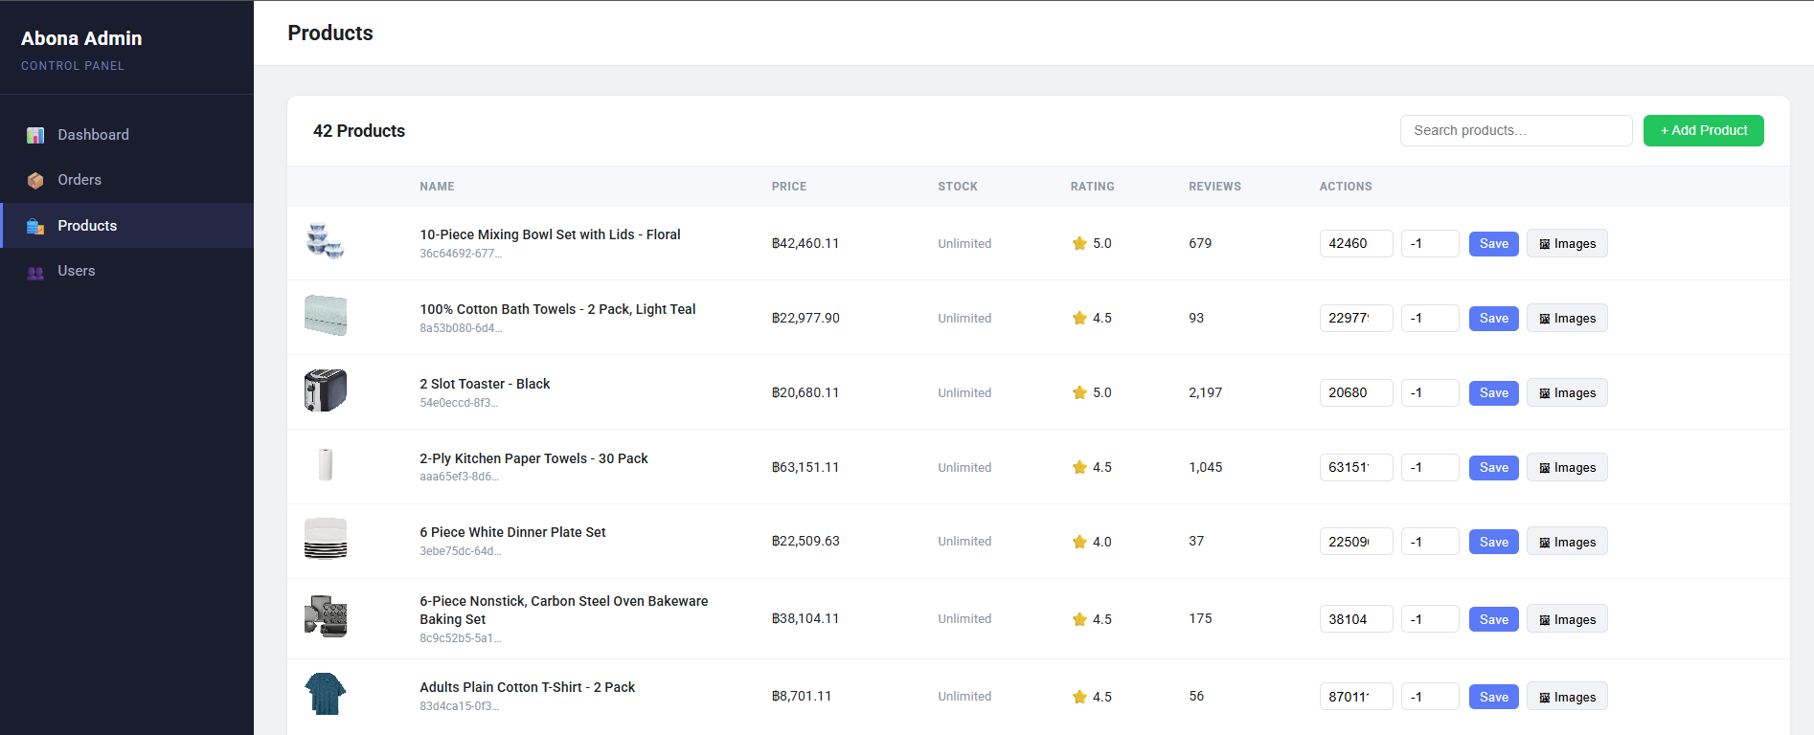Click the Mixing Bowl Set product image
The width and height of the screenshot is (1814, 735).
point(326,241)
